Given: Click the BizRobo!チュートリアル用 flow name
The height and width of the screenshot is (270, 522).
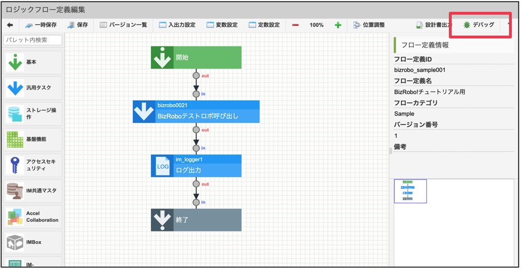Looking at the screenshot, I should 430,92.
